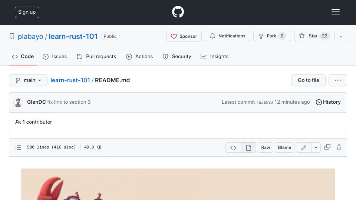
Task: Click the README banner image with crab
Action: click(178, 184)
